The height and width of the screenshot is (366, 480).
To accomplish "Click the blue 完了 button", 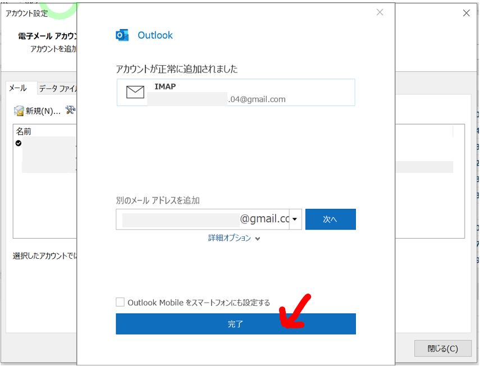I will 235,324.
